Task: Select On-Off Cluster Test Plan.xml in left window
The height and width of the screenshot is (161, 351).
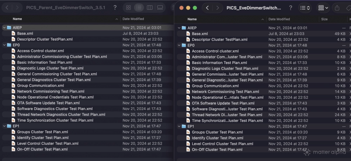Action: [x=42, y=149]
